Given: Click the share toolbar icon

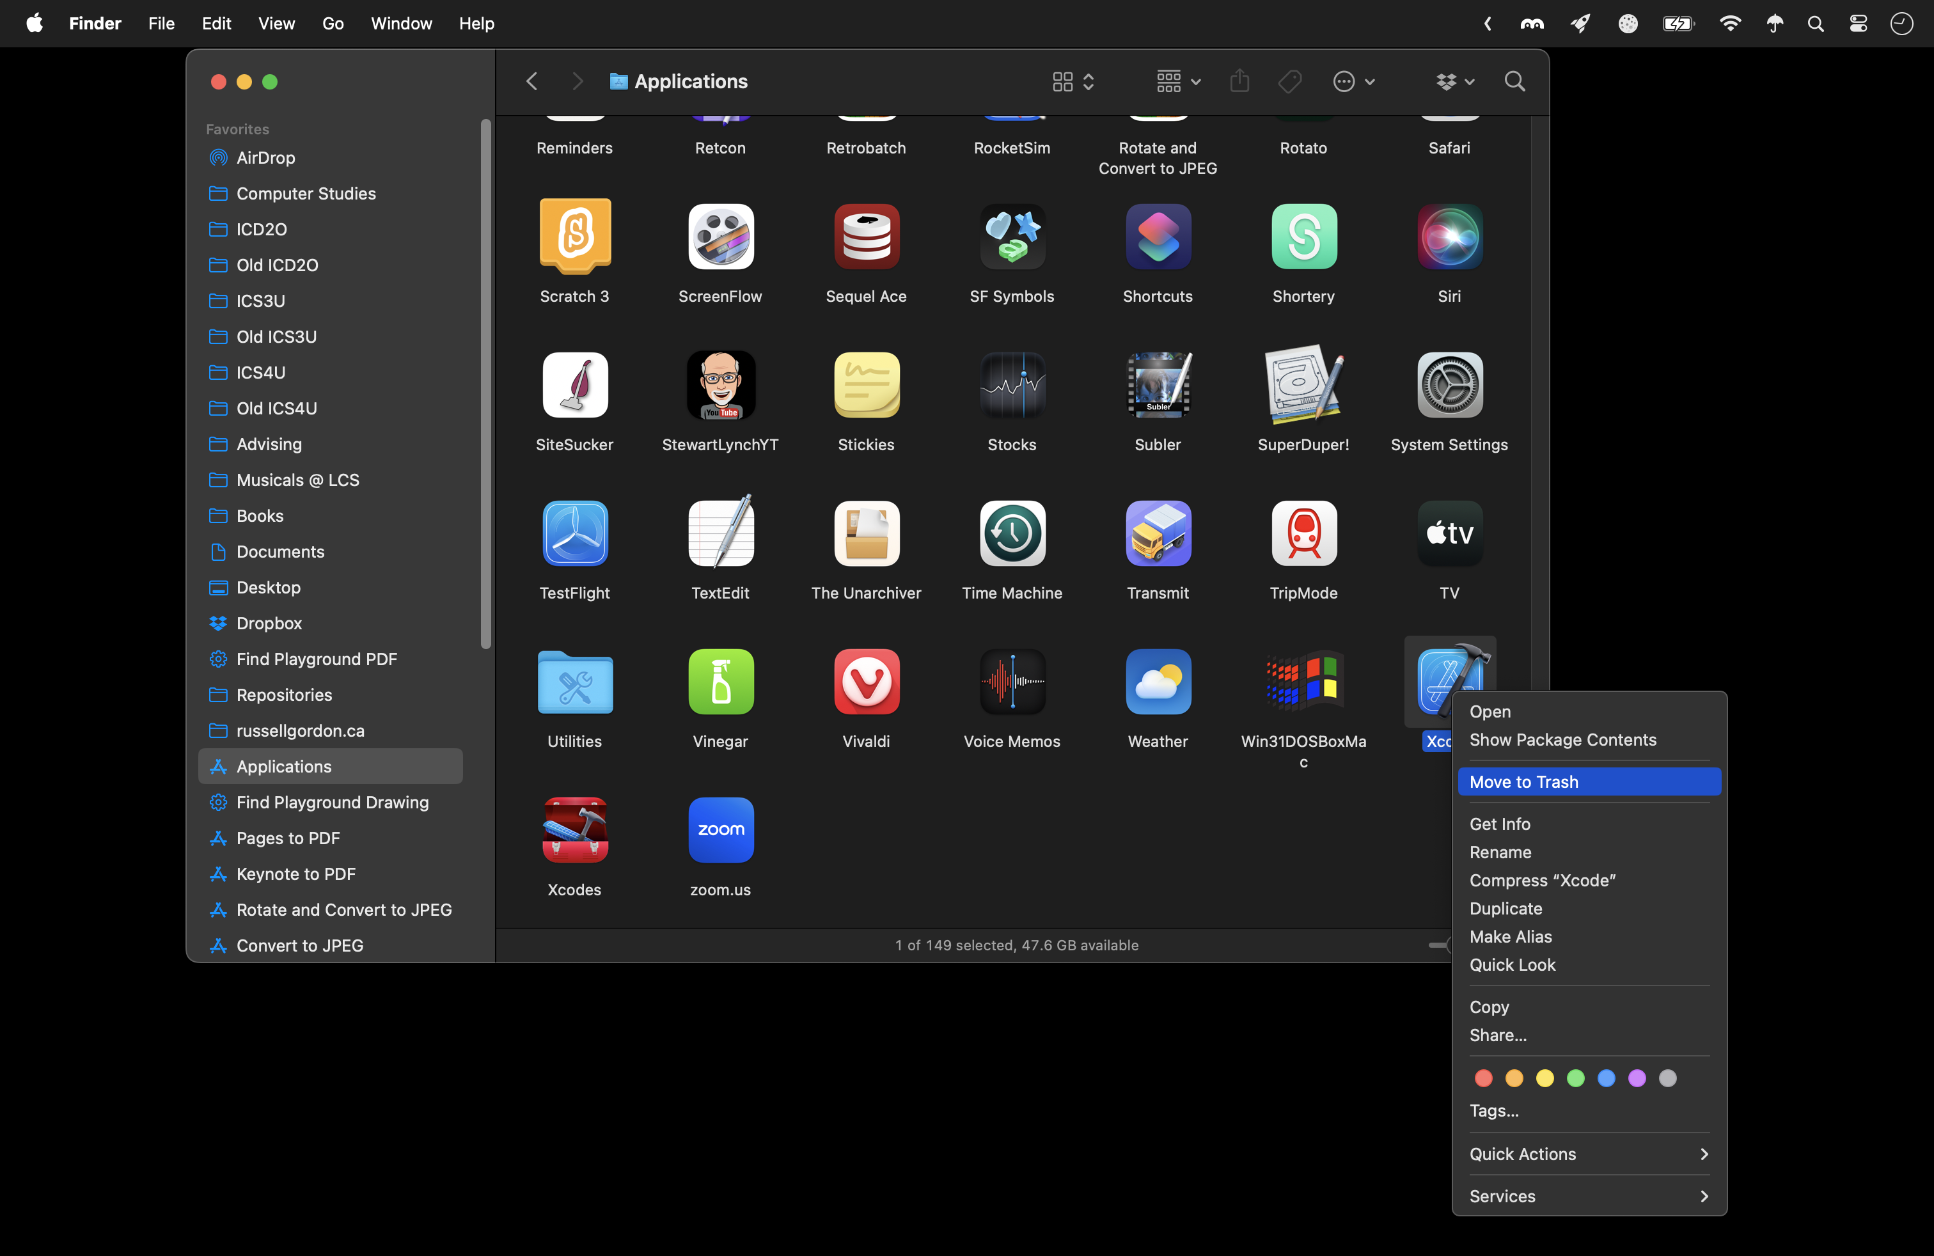Looking at the screenshot, I should point(1239,81).
